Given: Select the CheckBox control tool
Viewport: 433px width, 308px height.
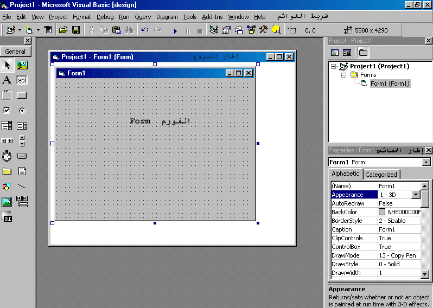Looking at the screenshot, I should (7, 111).
